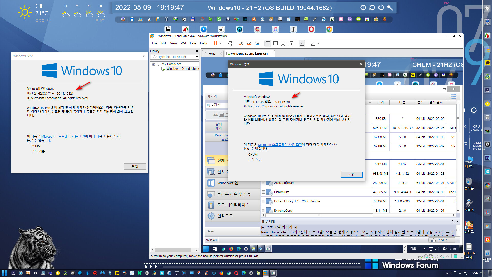Open Microsoft 소프트웨어 사용 조건 link in host dialog

pos(63,137)
